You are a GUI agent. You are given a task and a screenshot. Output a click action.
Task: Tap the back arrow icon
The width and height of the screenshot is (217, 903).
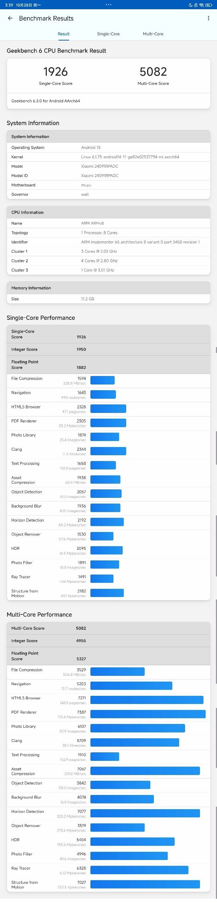click(10, 18)
